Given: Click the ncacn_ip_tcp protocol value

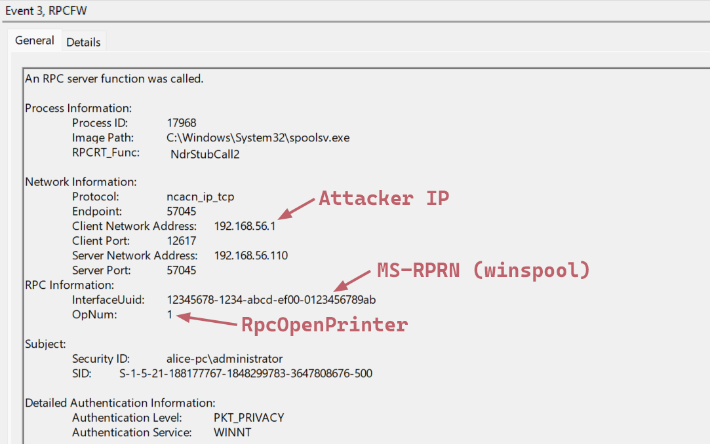Looking at the screenshot, I should click(200, 196).
